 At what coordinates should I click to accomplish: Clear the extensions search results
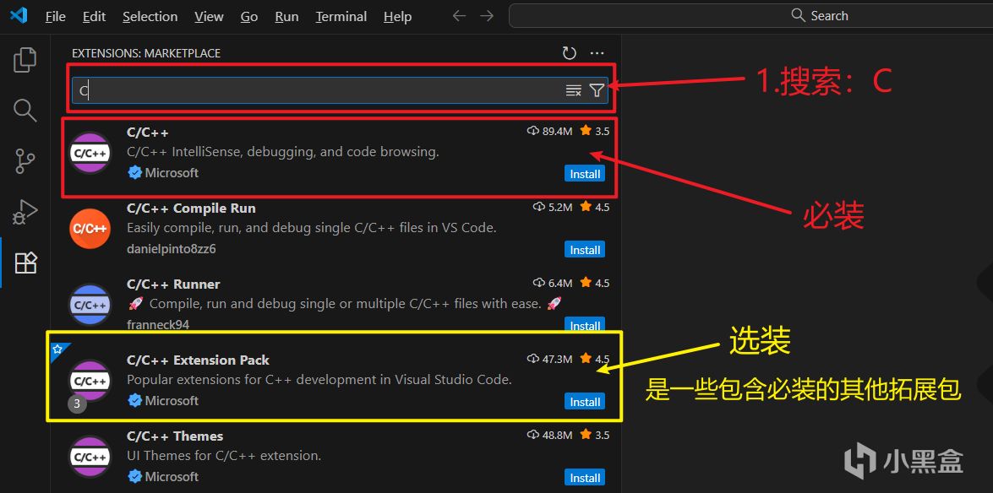pyautogui.click(x=573, y=90)
